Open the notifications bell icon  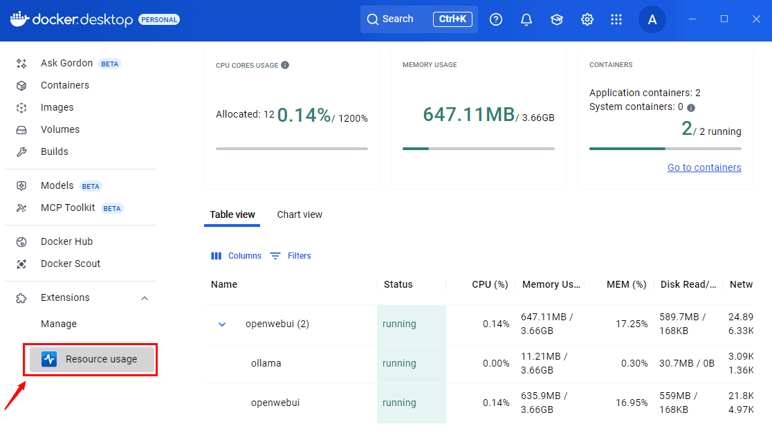click(x=526, y=19)
